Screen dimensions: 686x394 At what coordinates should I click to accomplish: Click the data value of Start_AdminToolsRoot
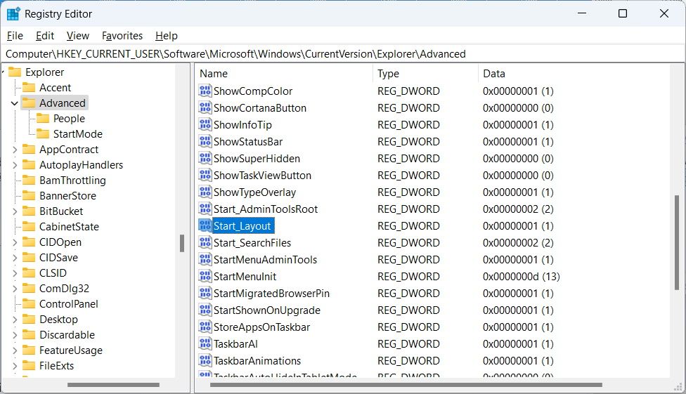click(518, 209)
